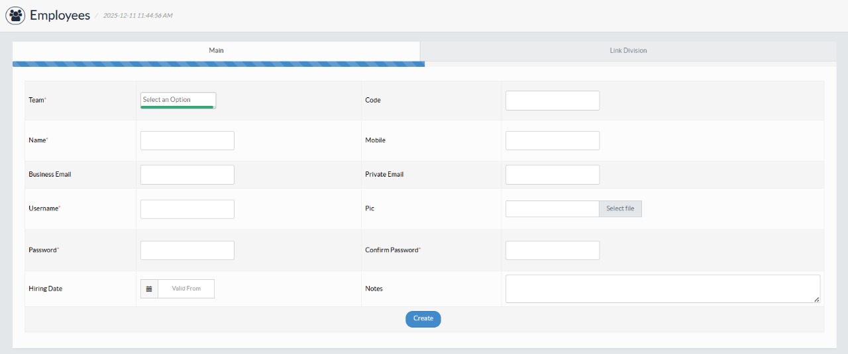Focus the Confirm Password field
The image size is (848, 354).
[x=552, y=250]
